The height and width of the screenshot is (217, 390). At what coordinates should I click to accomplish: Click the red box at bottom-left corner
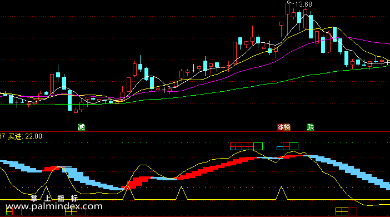click(x=17, y=212)
